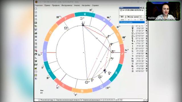Click the 001 step counter spinner arrows
This screenshot has width=182, height=102.
pyautogui.click(x=125, y=17)
